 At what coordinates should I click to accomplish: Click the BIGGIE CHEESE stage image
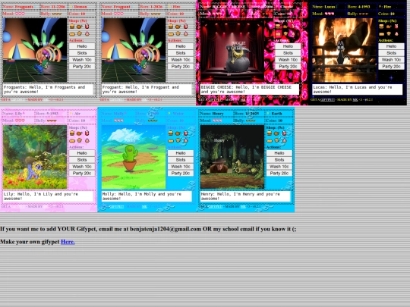[232, 50]
